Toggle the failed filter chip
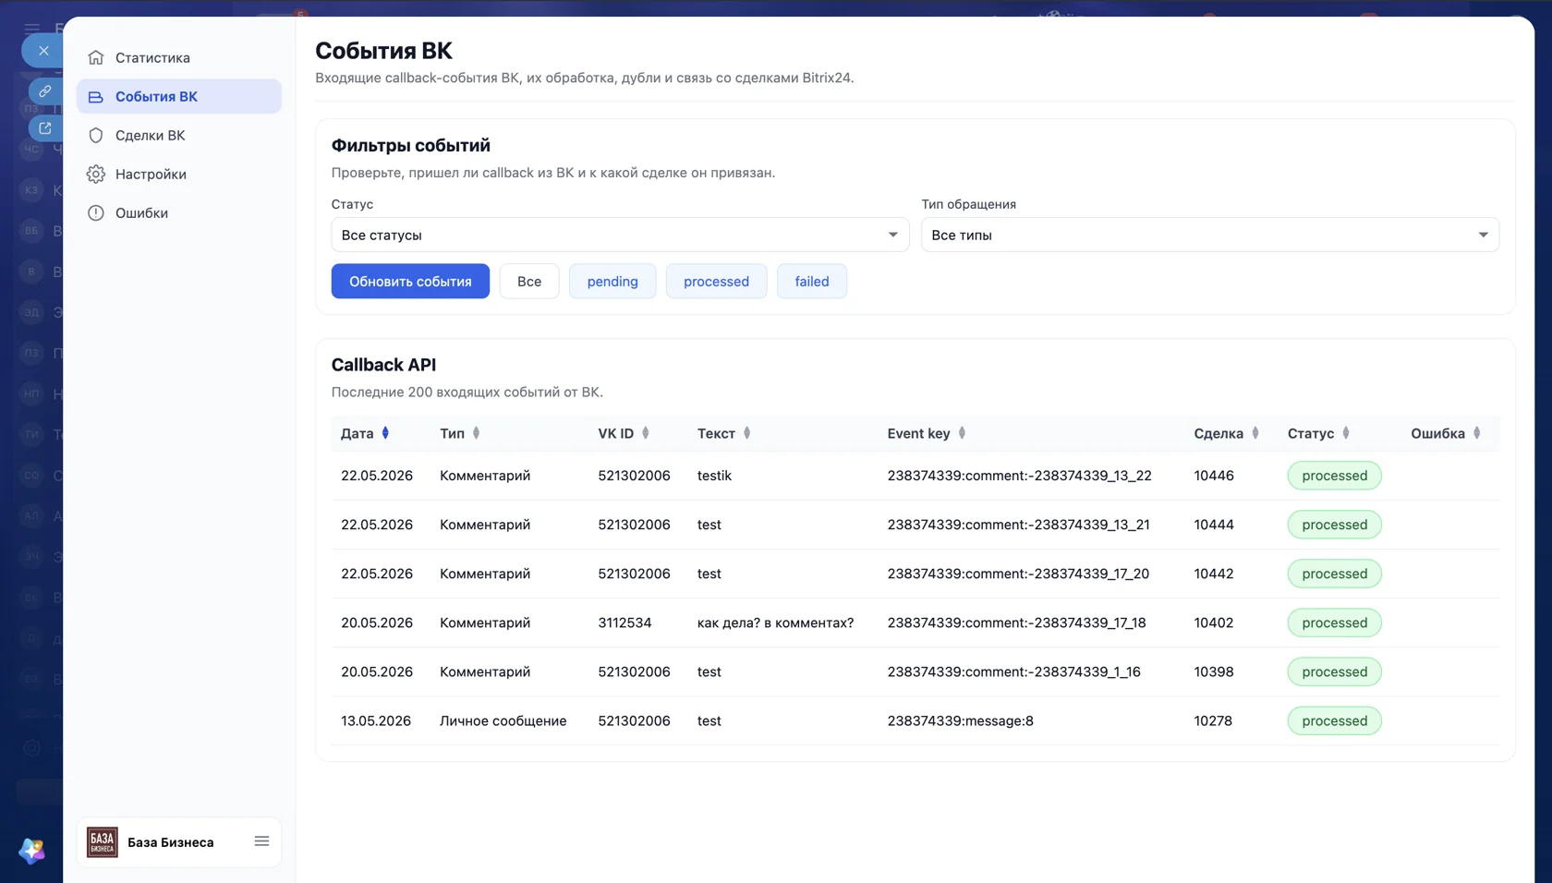This screenshot has width=1552, height=883. pos(812,281)
